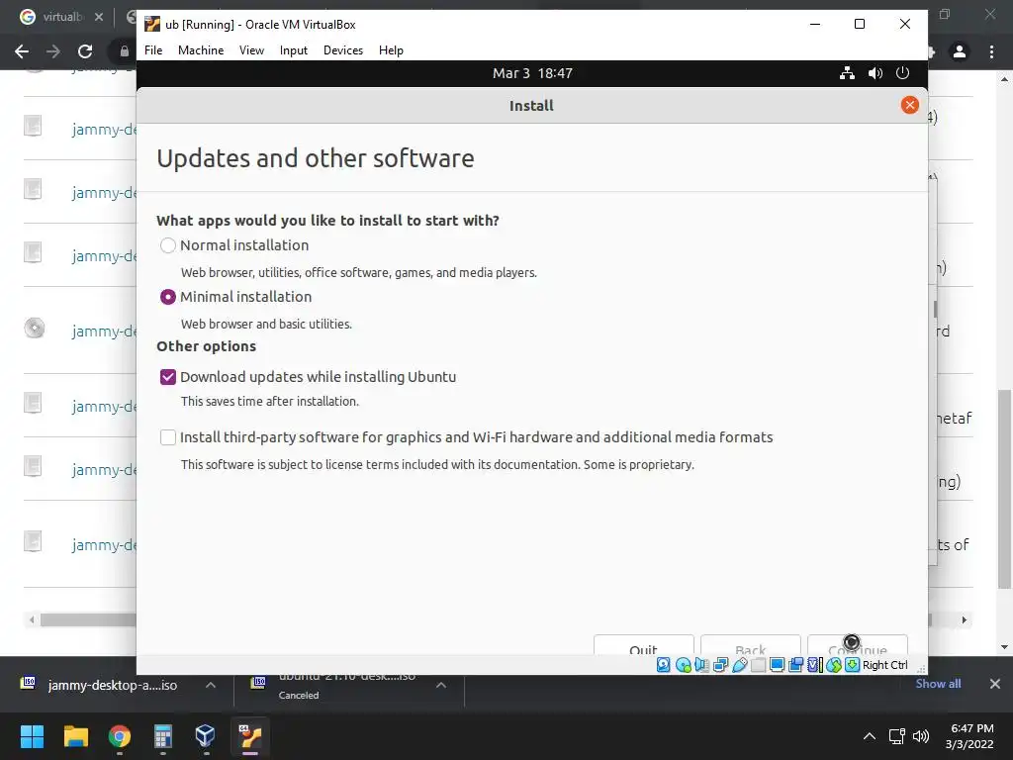The image size is (1013, 760).
Task: Open File Explorer from the taskbar
Action: tap(75, 736)
